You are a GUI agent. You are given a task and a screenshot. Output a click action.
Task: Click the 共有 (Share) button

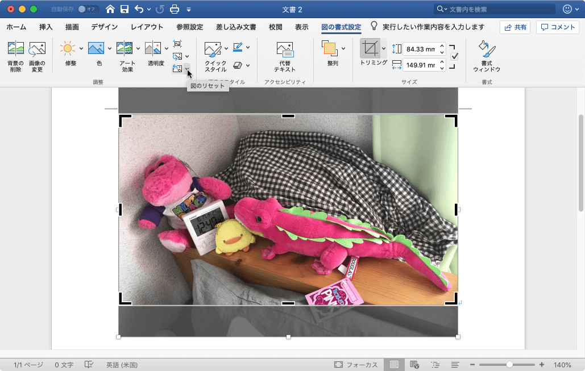pyautogui.click(x=515, y=27)
